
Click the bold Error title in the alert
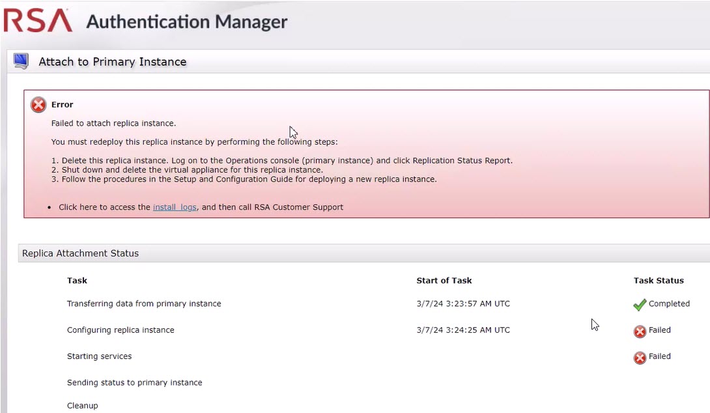coord(62,104)
